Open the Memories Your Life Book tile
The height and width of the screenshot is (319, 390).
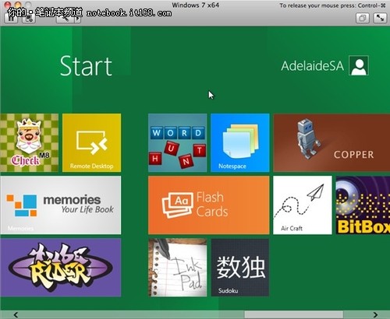click(60, 205)
